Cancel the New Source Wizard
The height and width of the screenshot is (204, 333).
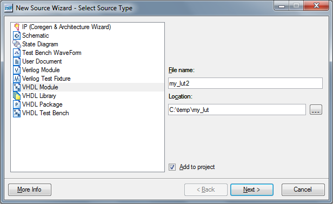(303, 189)
